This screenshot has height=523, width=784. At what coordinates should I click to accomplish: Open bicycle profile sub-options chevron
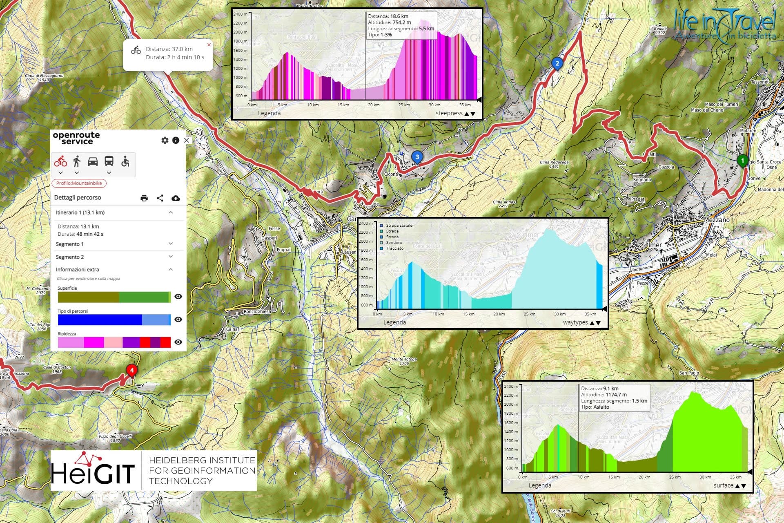pos(60,173)
